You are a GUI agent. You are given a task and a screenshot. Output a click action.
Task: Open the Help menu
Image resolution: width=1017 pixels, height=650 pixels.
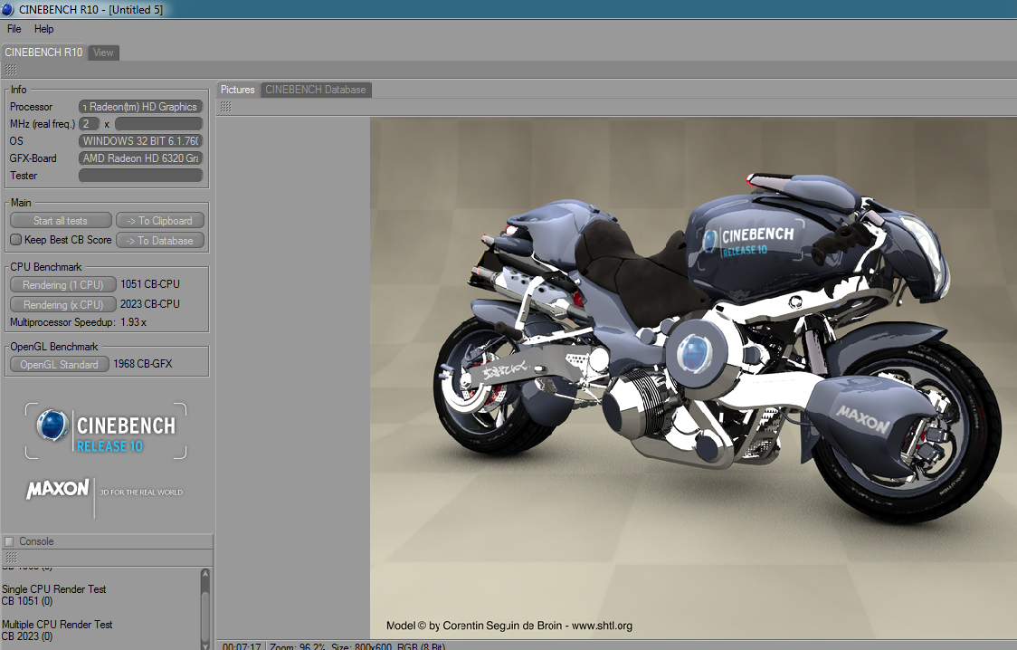(44, 29)
